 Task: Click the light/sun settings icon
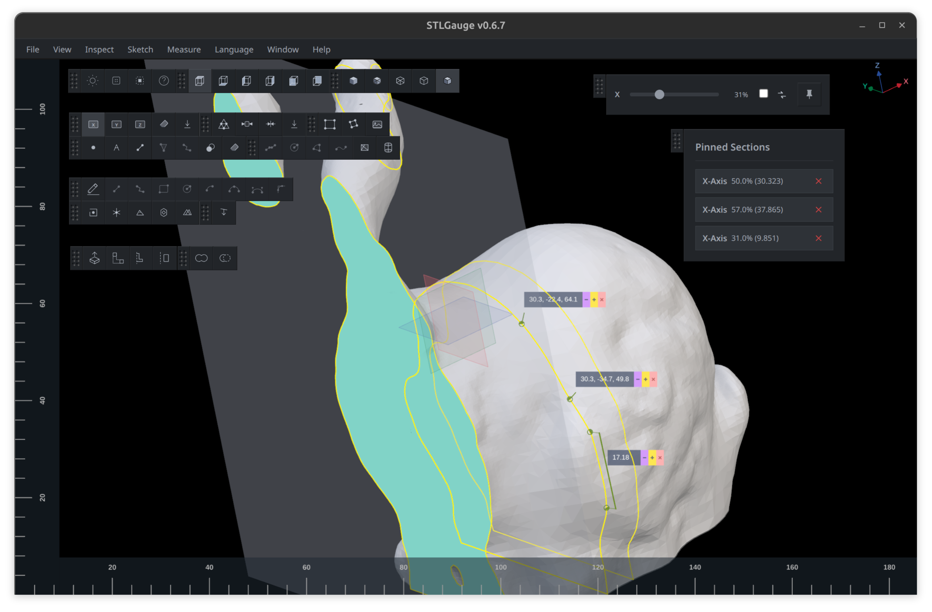point(93,81)
